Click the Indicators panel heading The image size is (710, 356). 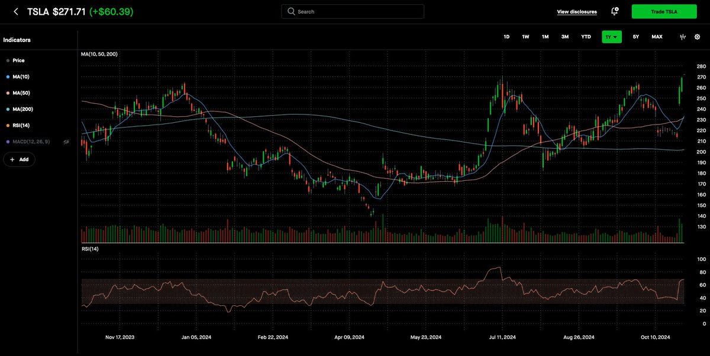(17, 40)
